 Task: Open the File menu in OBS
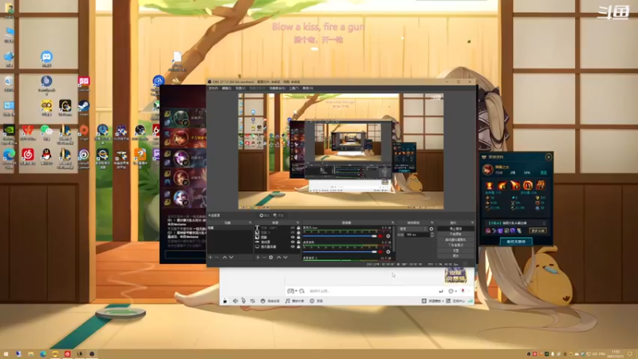[213, 88]
